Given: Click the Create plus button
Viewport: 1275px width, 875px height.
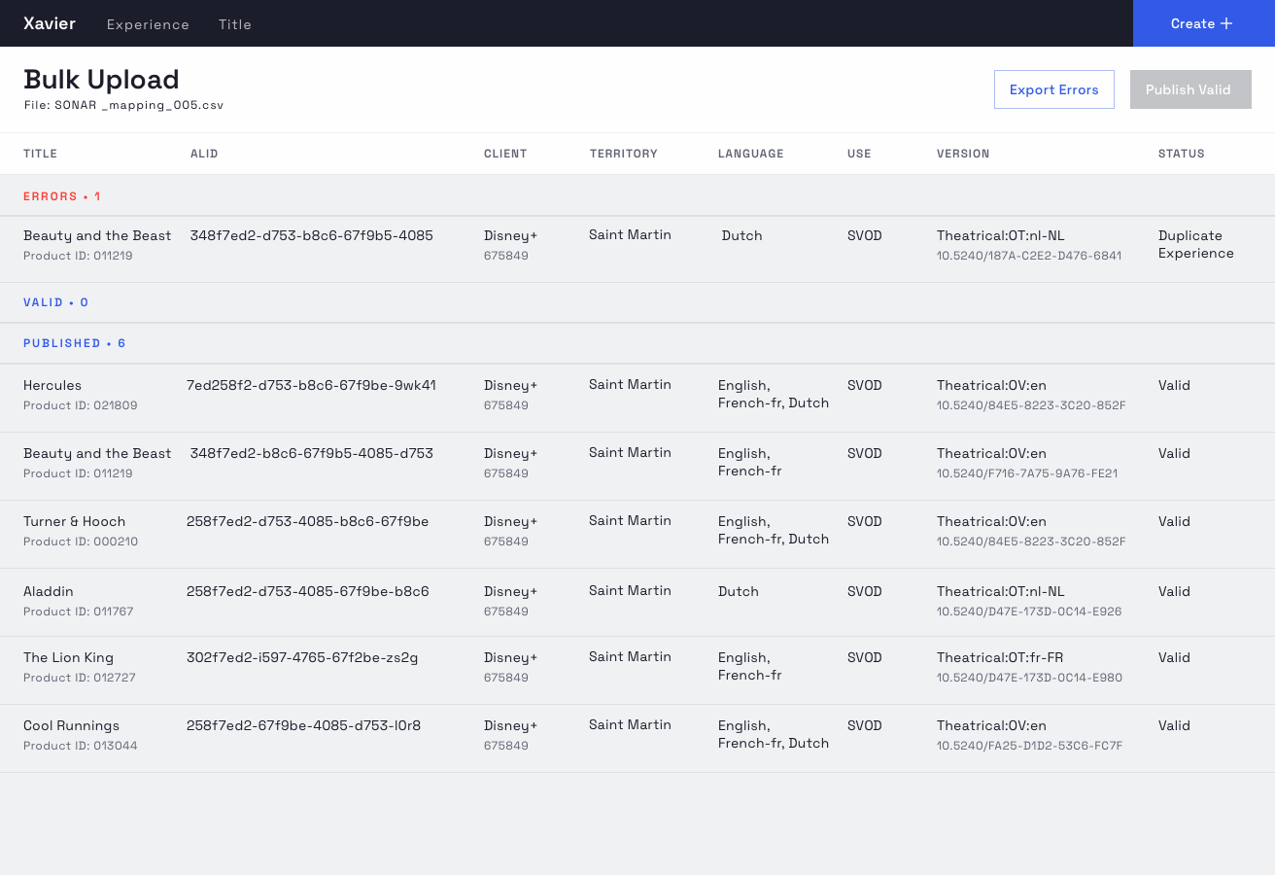Looking at the screenshot, I should (1202, 23).
